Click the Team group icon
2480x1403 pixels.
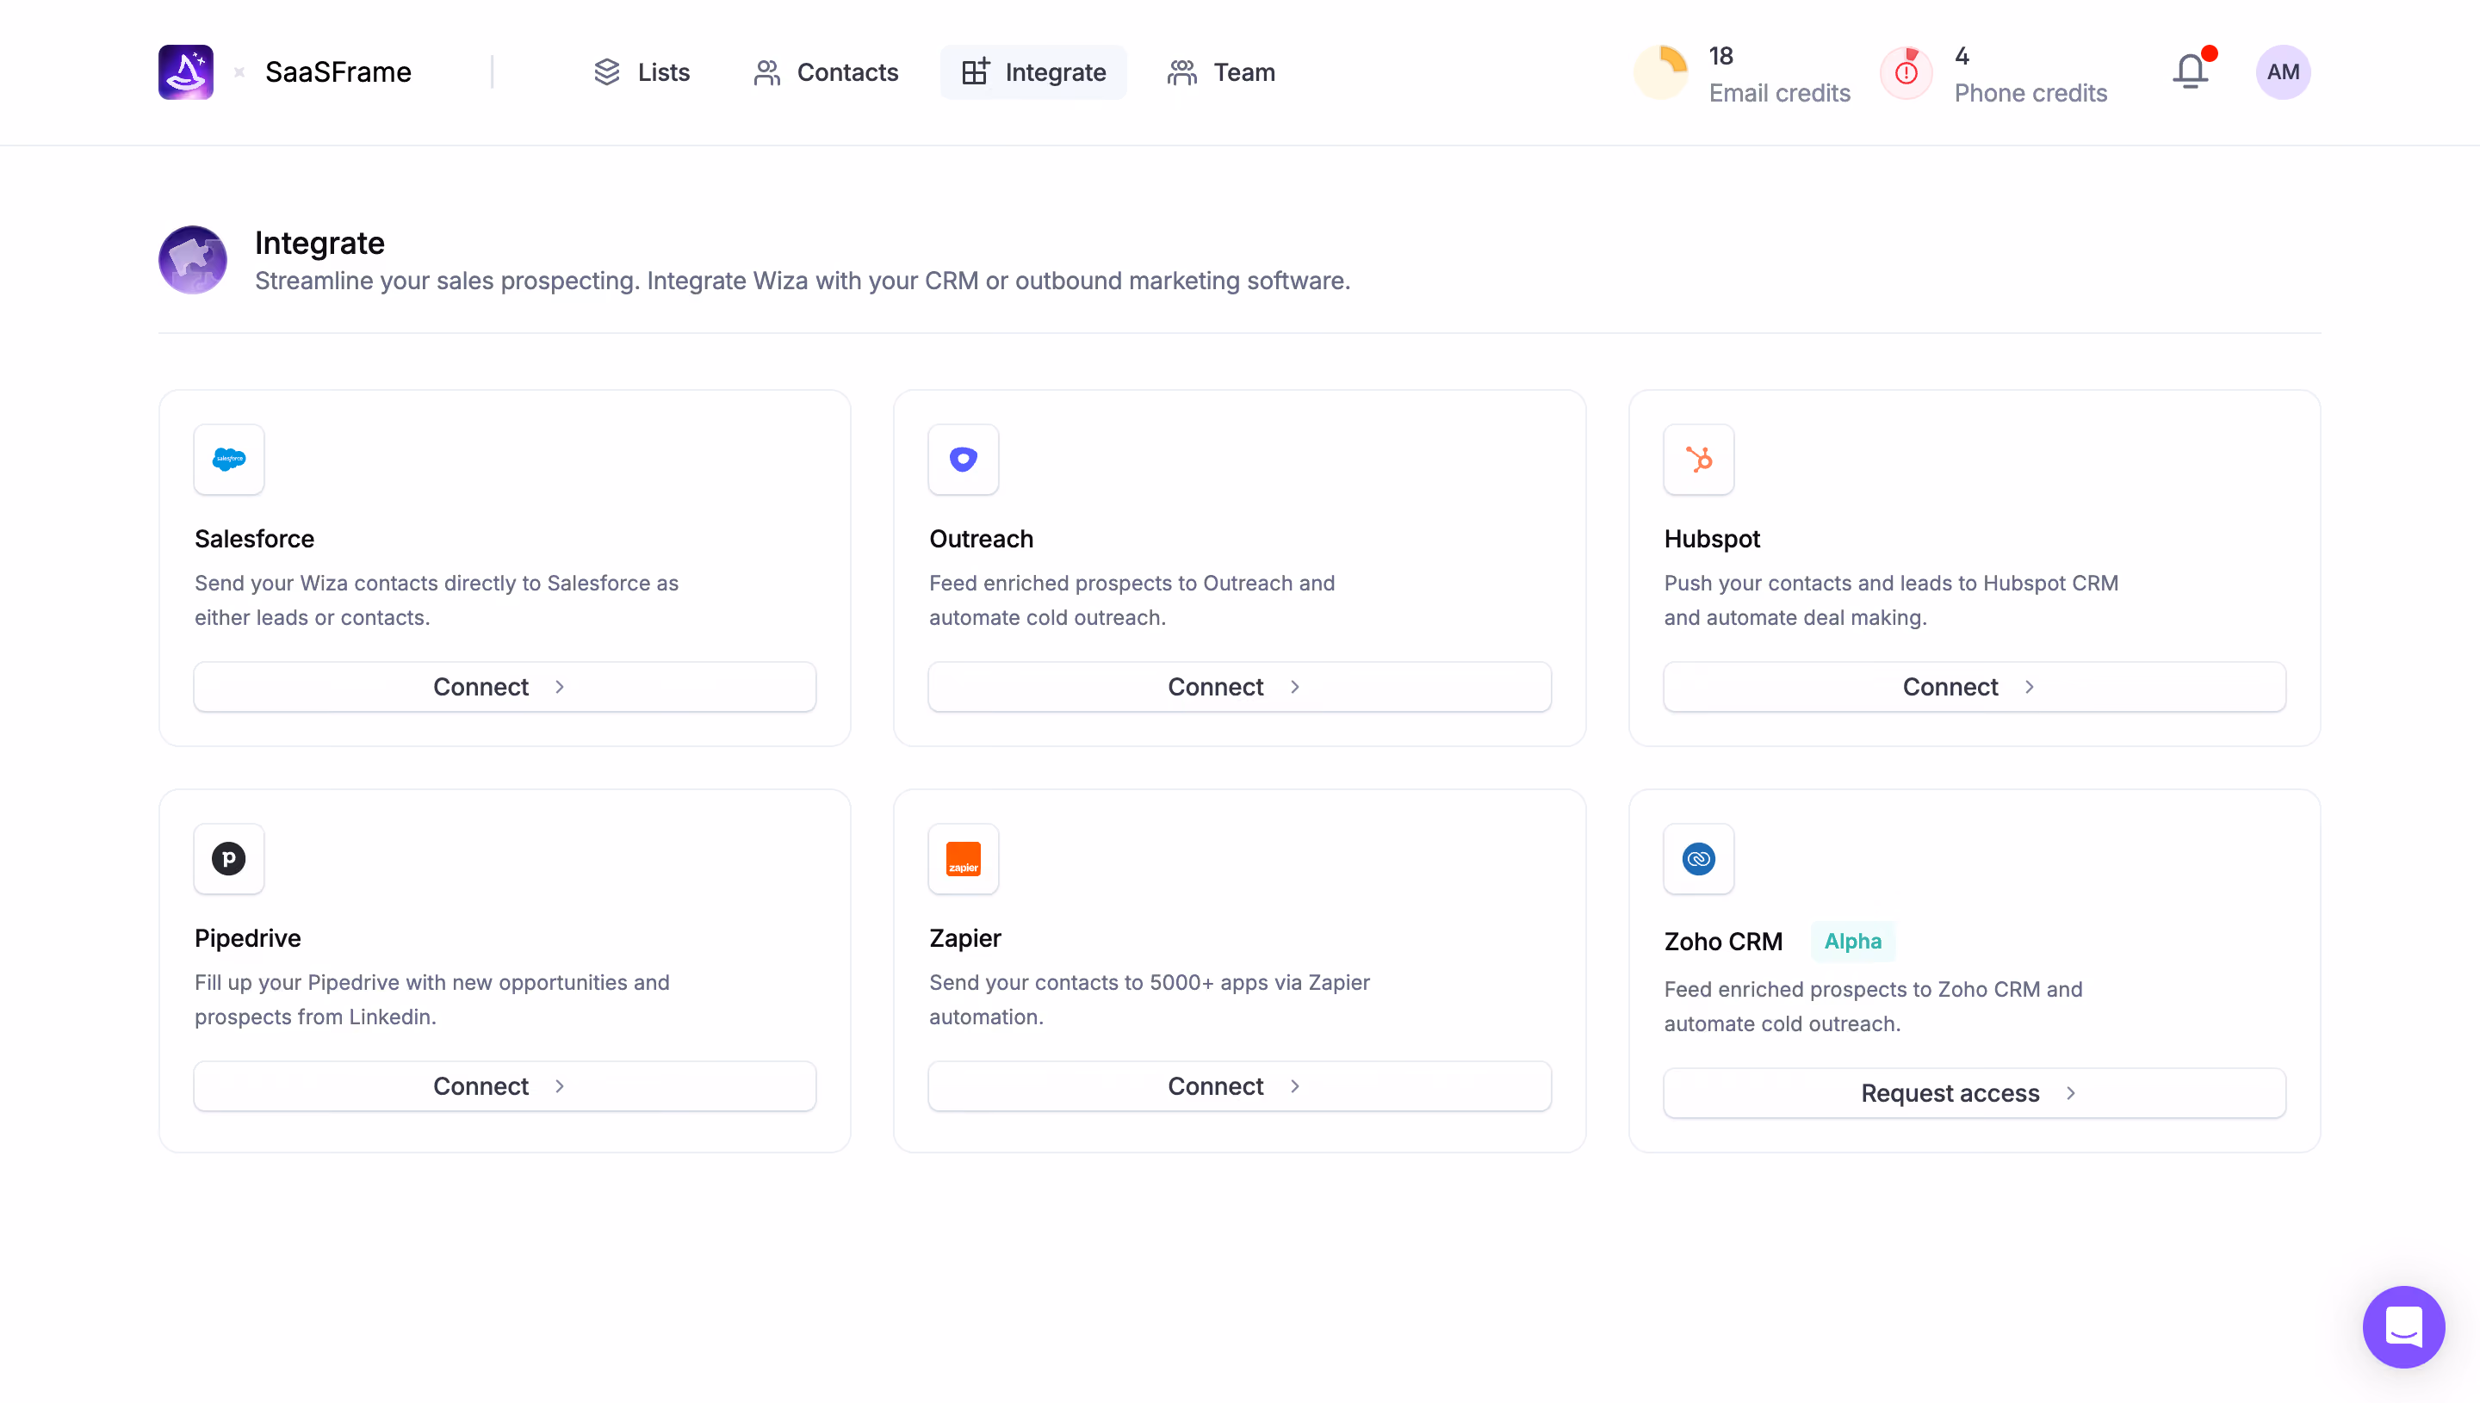[x=1181, y=72]
